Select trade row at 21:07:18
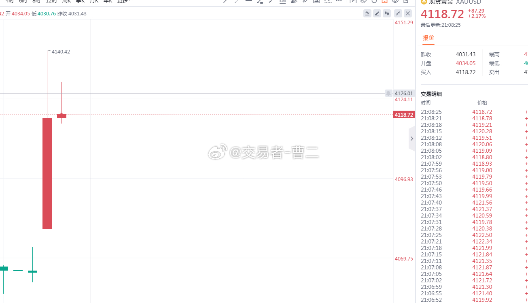 (474, 248)
